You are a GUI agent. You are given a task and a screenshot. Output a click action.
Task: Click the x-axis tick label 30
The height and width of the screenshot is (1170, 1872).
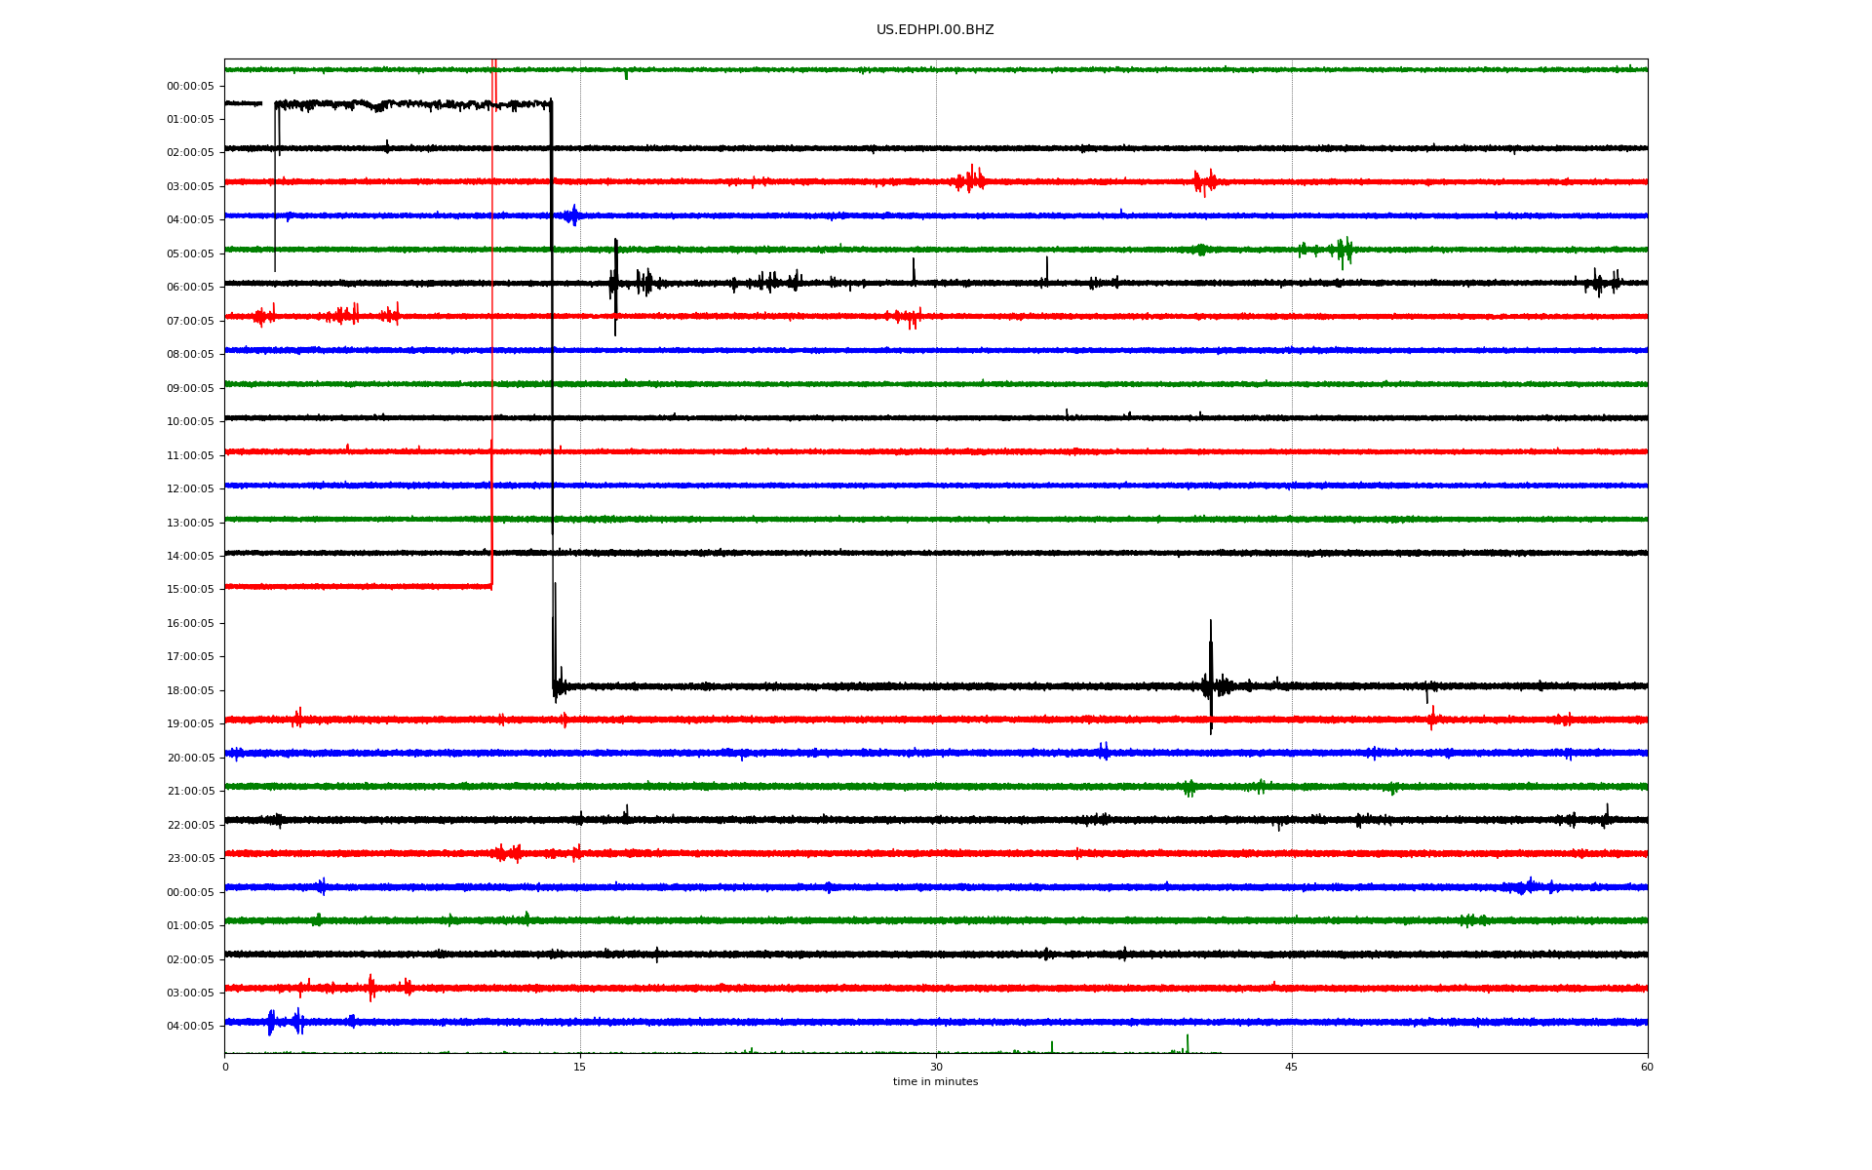click(x=936, y=1067)
